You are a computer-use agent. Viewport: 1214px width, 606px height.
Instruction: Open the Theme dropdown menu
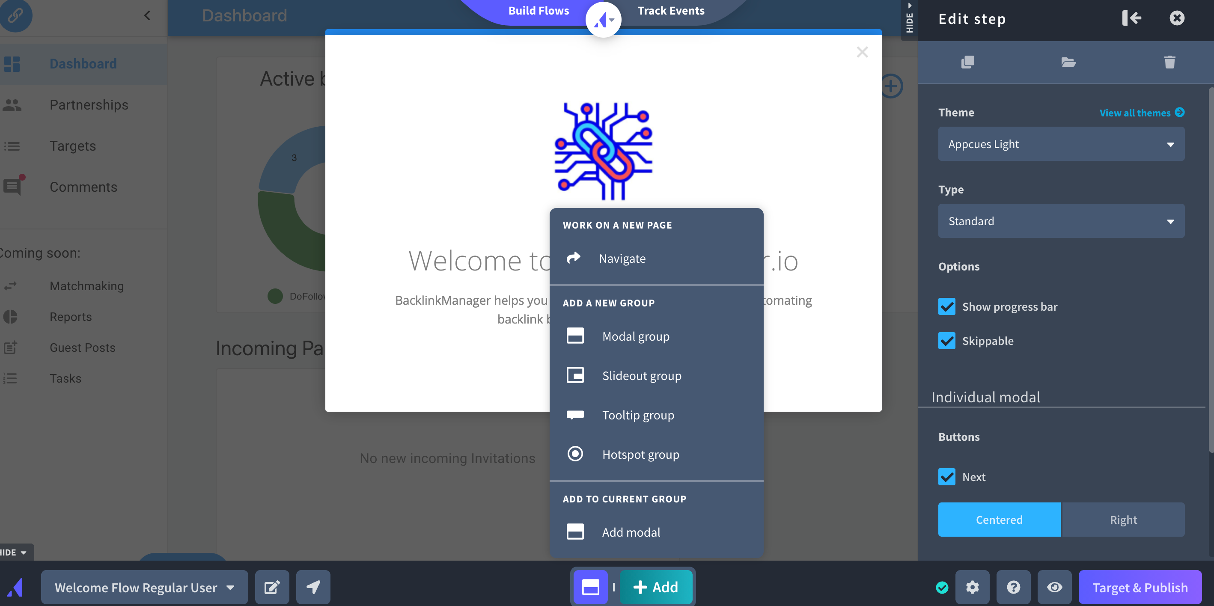pyautogui.click(x=1061, y=143)
